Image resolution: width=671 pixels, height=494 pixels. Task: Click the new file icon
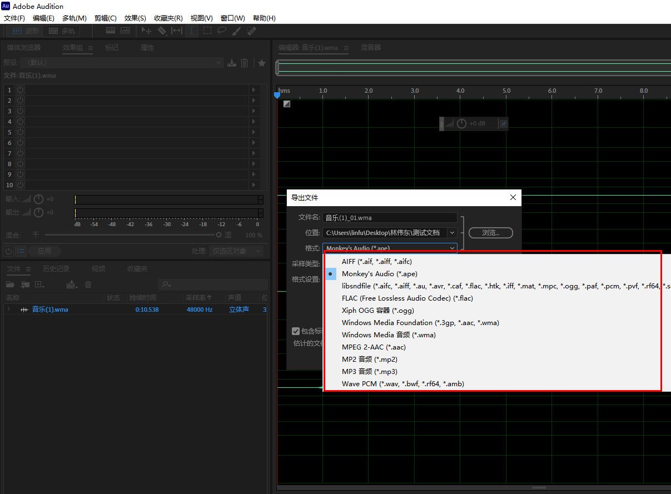click(39, 285)
